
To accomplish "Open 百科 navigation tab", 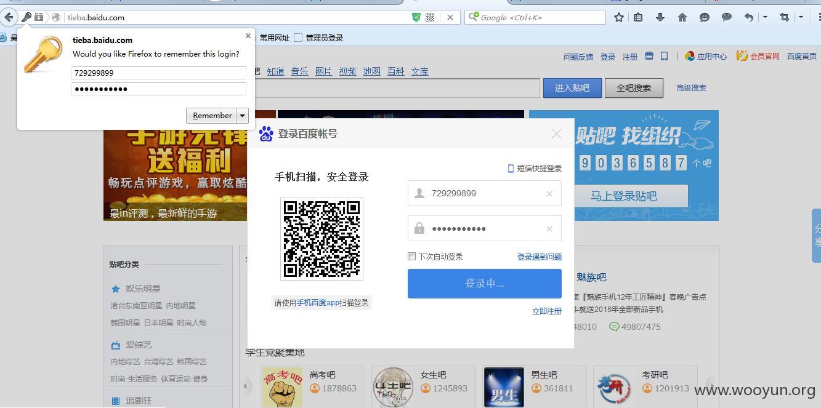I will coord(396,71).
